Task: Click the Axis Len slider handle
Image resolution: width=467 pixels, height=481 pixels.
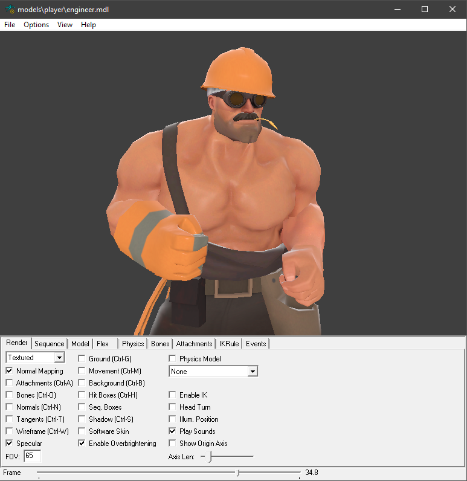Action: coord(210,457)
